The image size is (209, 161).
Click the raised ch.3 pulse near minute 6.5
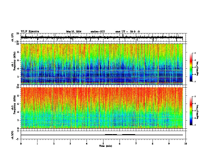click(x=129, y=135)
